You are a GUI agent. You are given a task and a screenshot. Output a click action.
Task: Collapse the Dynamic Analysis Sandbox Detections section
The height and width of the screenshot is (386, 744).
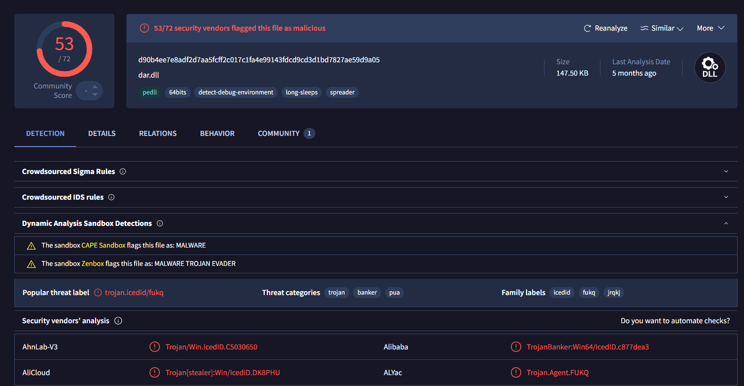(726, 223)
